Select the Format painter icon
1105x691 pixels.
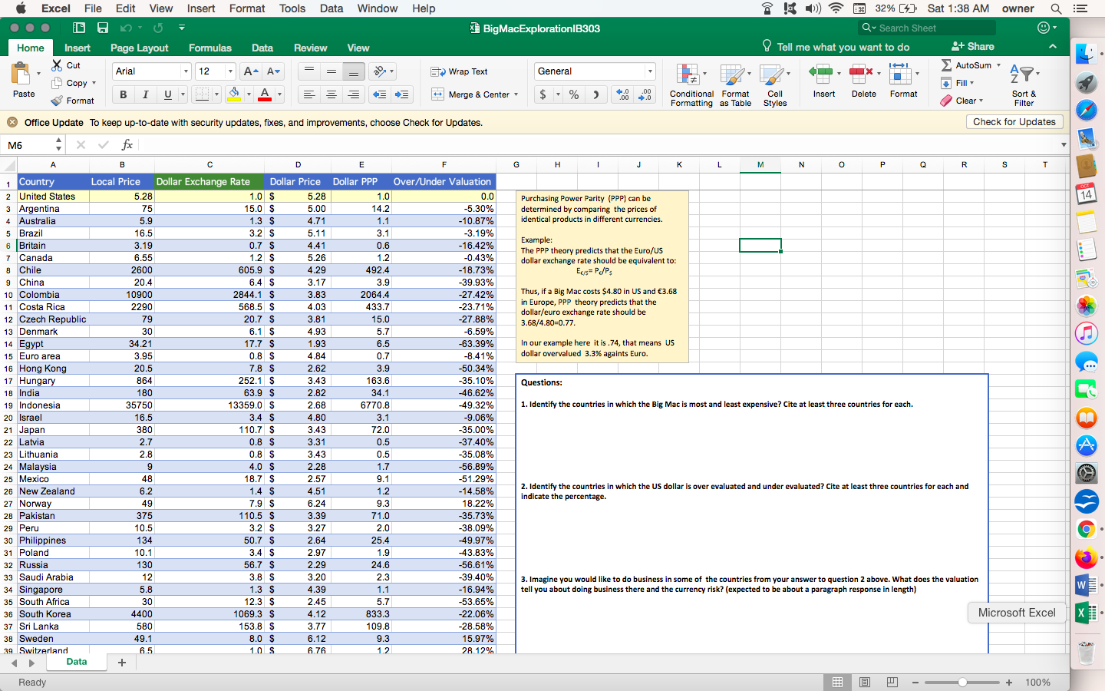[58, 101]
